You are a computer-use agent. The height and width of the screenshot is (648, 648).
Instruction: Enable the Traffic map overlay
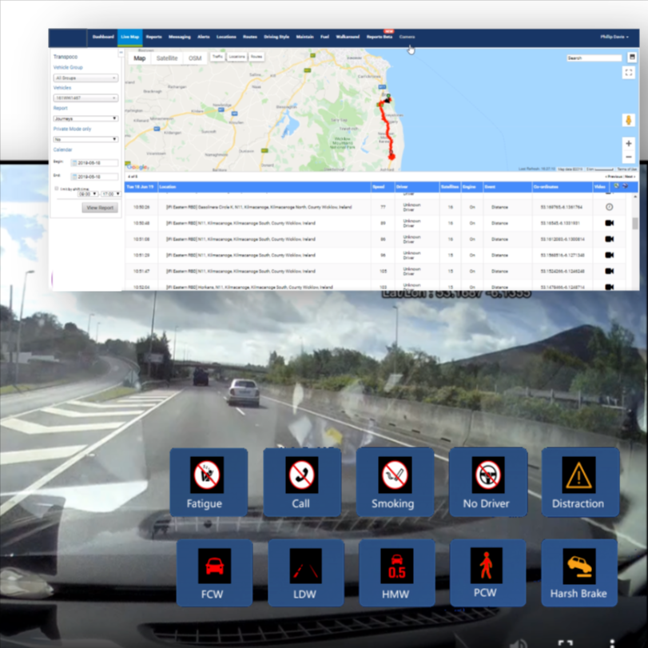pos(217,58)
